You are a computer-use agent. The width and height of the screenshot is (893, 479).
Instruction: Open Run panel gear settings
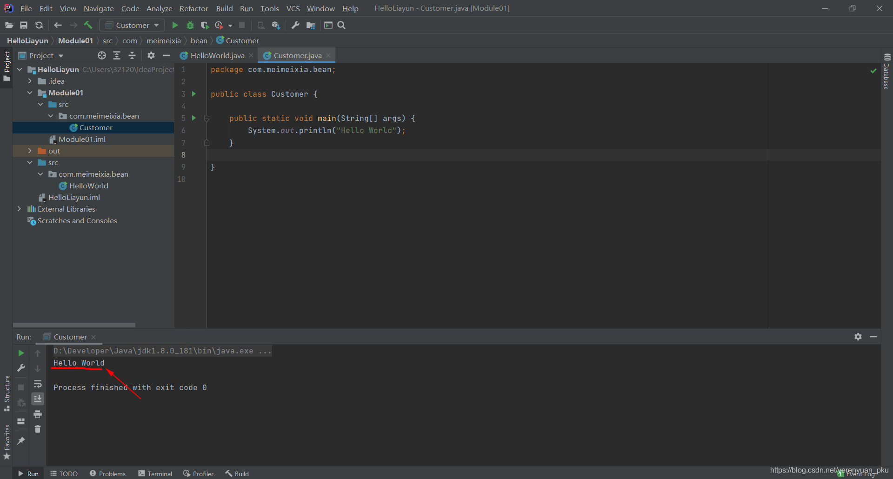pyautogui.click(x=858, y=337)
